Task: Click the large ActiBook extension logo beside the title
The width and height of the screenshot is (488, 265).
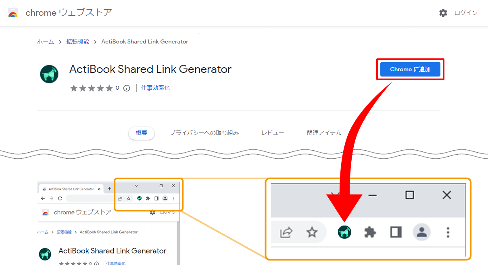Action: tap(49, 74)
